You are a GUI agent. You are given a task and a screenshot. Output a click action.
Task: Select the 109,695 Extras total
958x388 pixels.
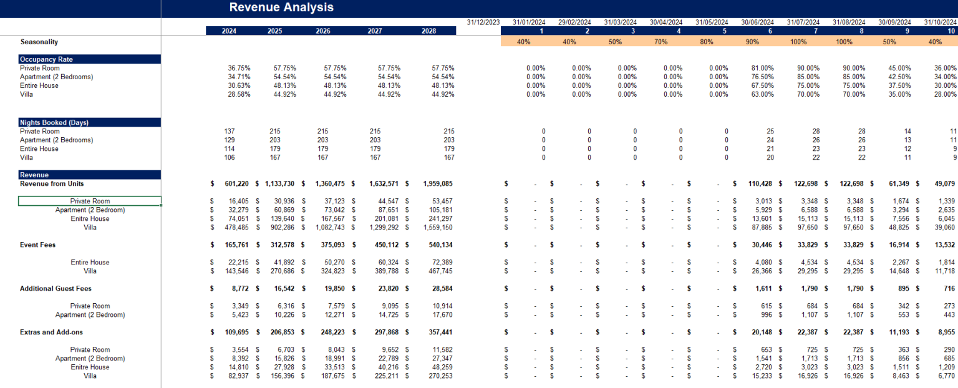click(x=236, y=332)
